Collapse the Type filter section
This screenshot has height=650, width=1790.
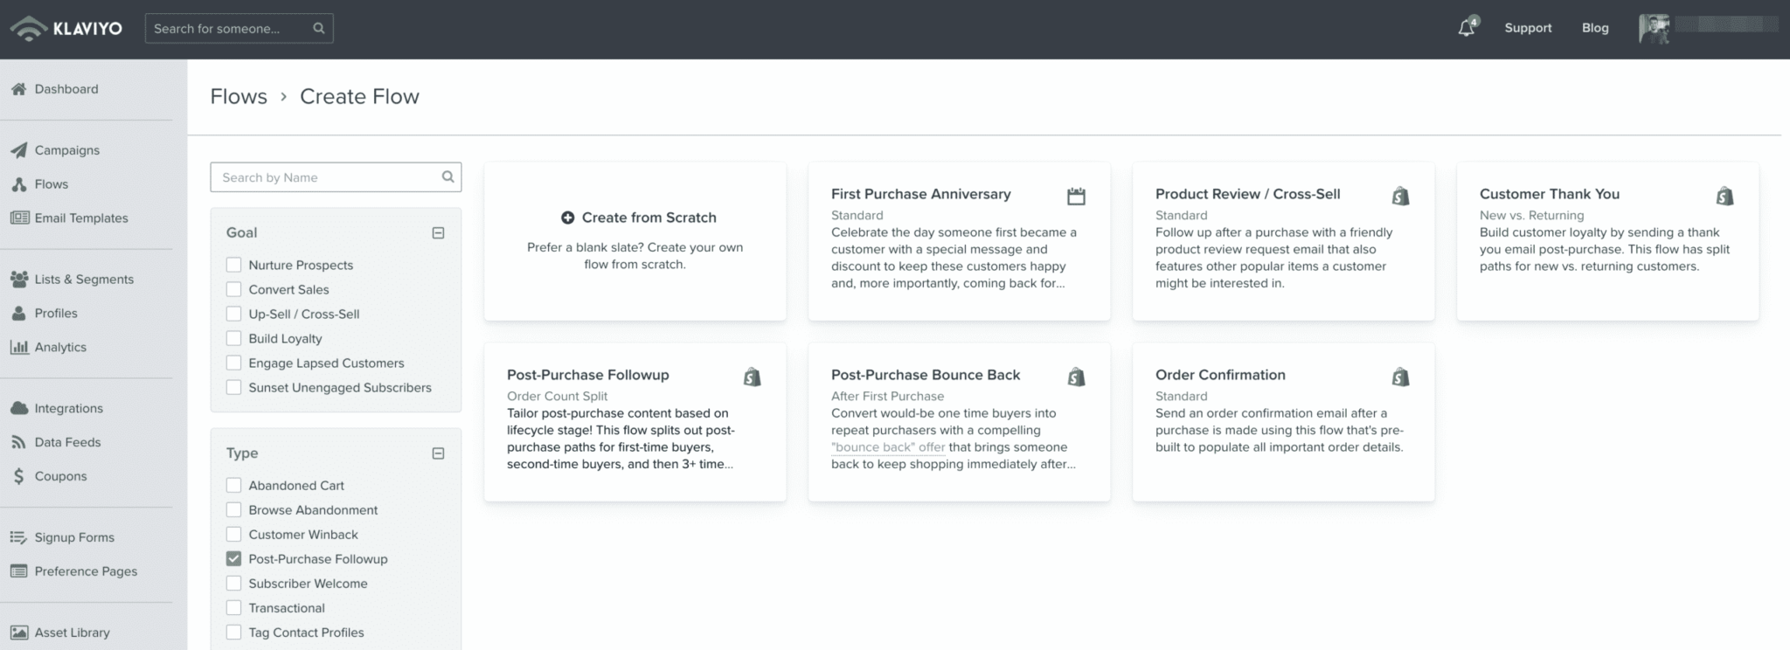point(438,453)
